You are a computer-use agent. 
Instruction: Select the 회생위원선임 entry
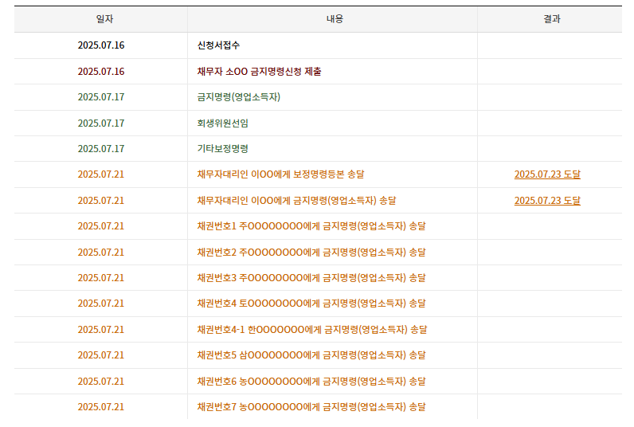(223, 123)
